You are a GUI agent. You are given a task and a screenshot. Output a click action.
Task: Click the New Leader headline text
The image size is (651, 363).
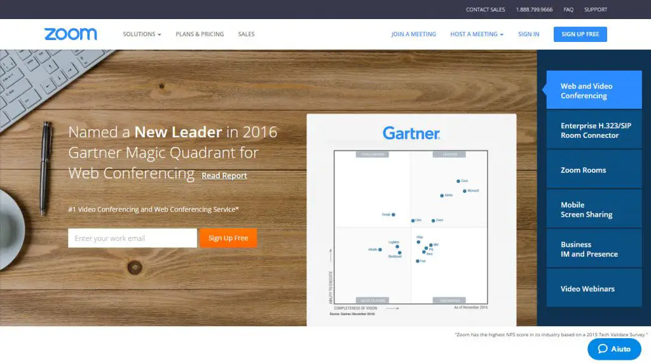coord(178,132)
